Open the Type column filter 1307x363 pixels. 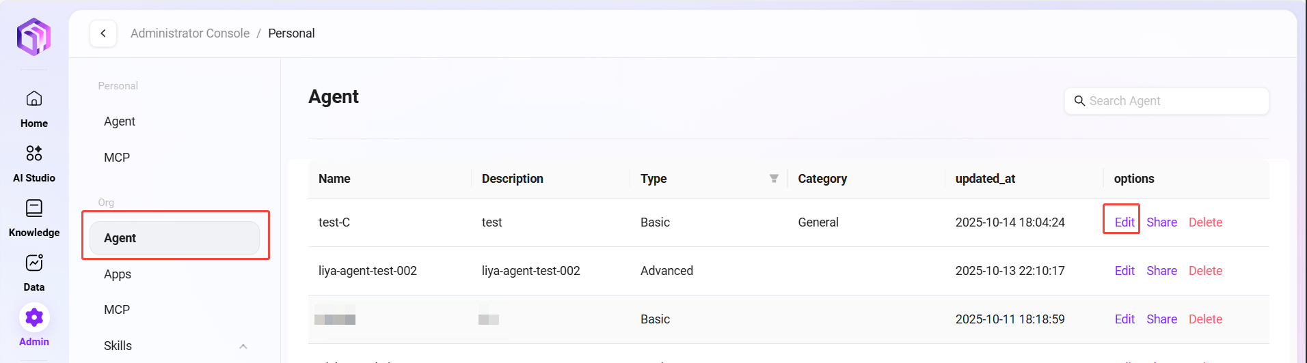774,179
